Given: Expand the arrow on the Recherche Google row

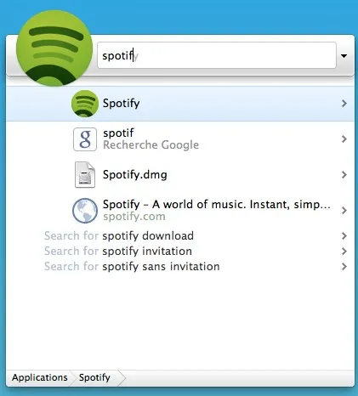Looking at the screenshot, I should (344, 139).
